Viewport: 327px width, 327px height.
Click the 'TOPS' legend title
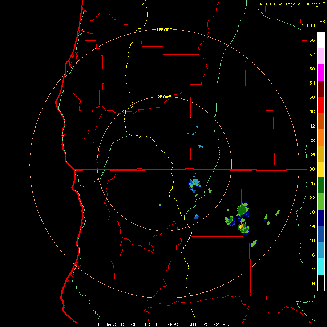pos(319,22)
